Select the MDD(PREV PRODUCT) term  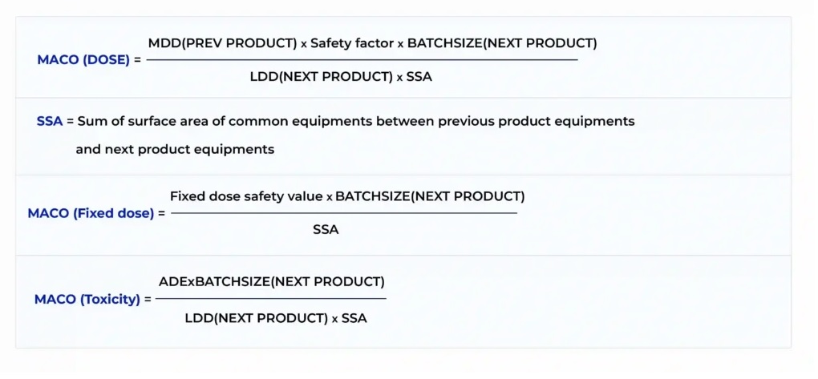(x=222, y=43)
